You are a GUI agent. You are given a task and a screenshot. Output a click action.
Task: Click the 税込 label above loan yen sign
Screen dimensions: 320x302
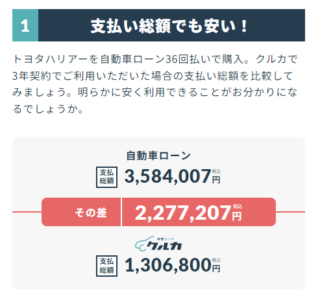(x=216, y=172)
